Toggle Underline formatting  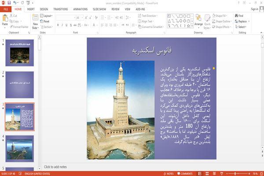(66, 25)
